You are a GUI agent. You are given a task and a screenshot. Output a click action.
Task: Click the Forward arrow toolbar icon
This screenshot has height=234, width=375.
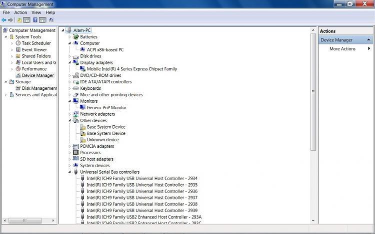tap(10, 20)
